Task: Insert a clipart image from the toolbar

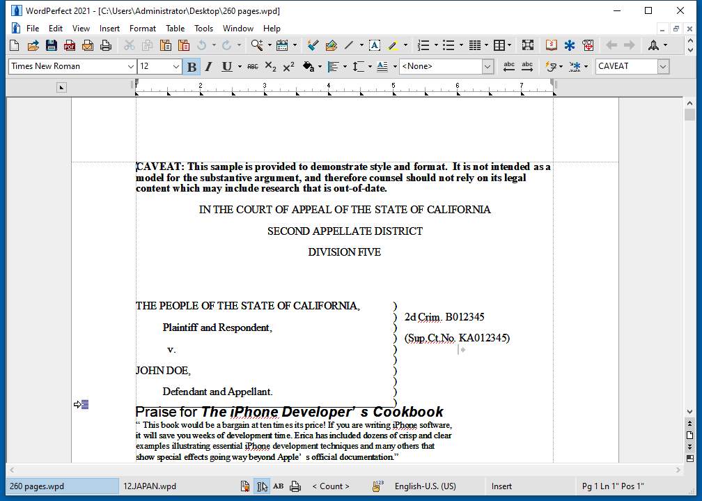Action: 331,45
